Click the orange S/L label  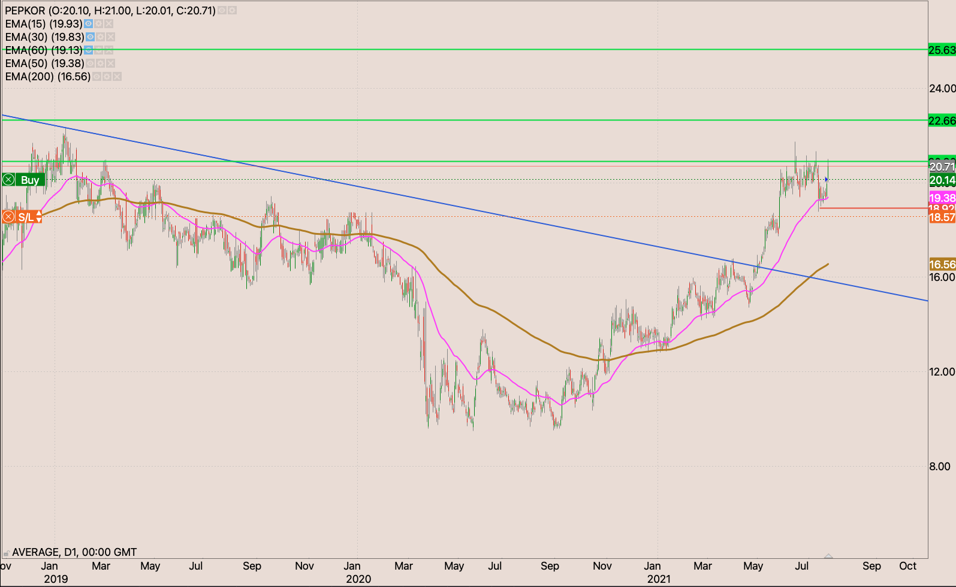(x=26, y=217)
